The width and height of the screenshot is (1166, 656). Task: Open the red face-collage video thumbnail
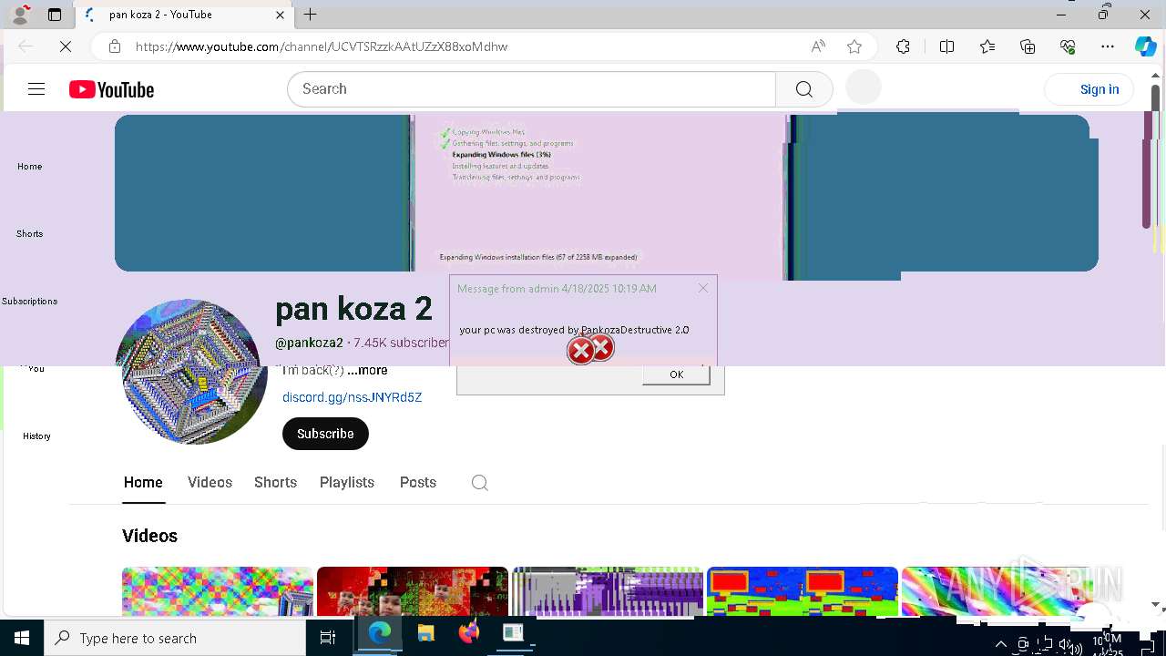pyautogui.click(x=413, y=591)
